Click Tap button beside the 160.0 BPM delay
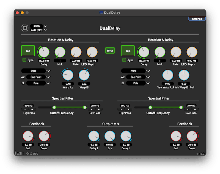Screen dimensions: 220x174 128,51
